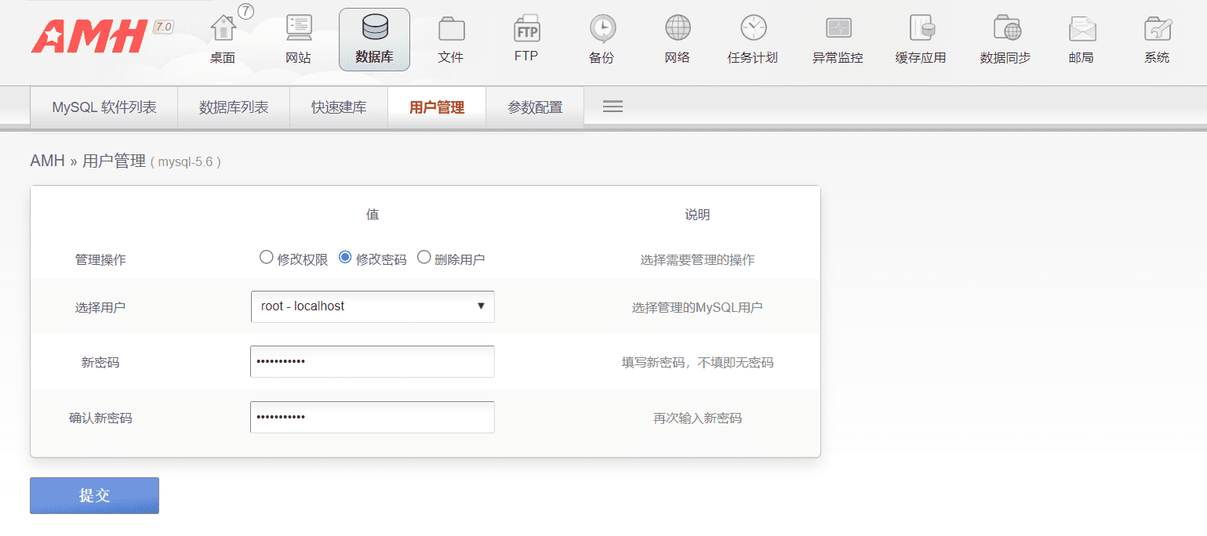
Task: Open the 数据同步 (Data Sync) icon
Action: point(1006,35)
